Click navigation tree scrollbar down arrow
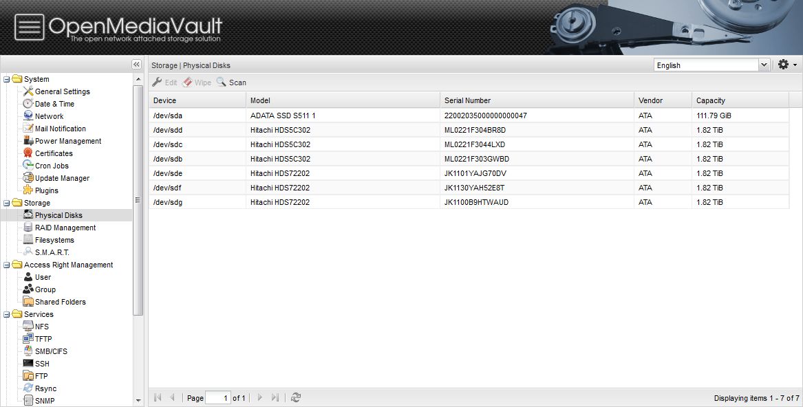The image size is (803, 407). point(138,401)
